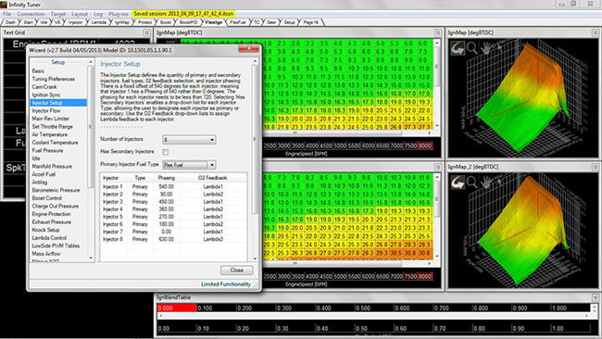Open the Target menu

point(58,14)
